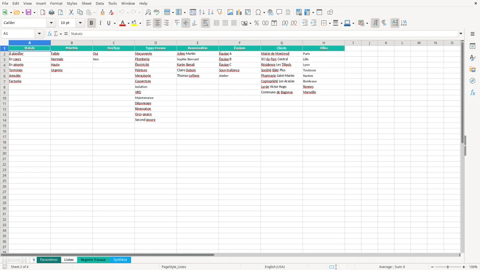Click the 100% zoom level
Screen dimensions: 480x270
tap(473, 267)
